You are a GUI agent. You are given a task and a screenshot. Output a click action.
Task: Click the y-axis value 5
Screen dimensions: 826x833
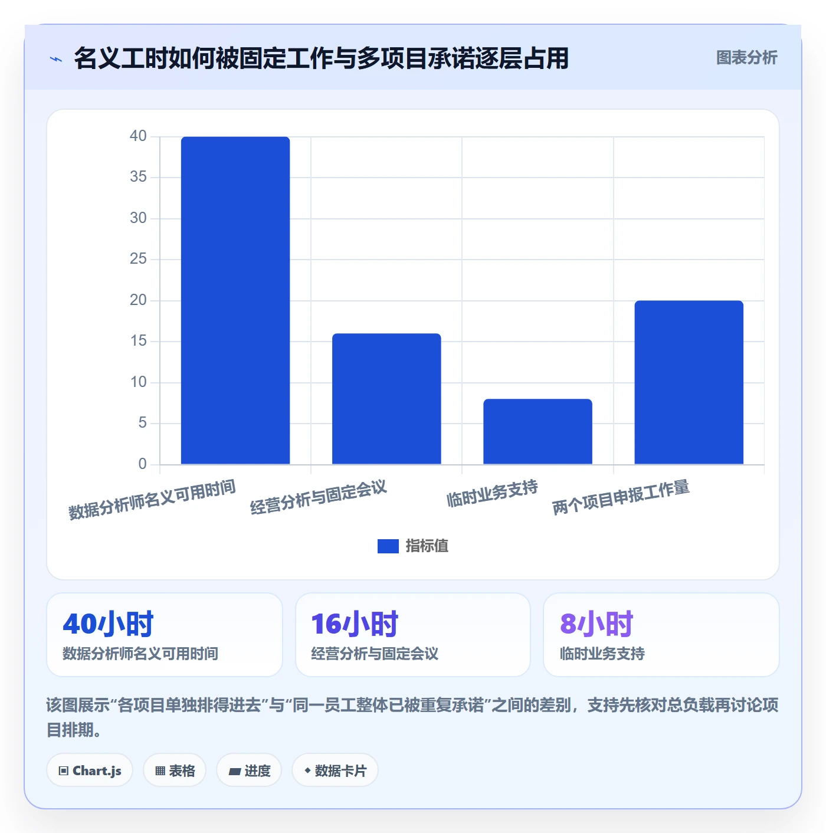142,423
